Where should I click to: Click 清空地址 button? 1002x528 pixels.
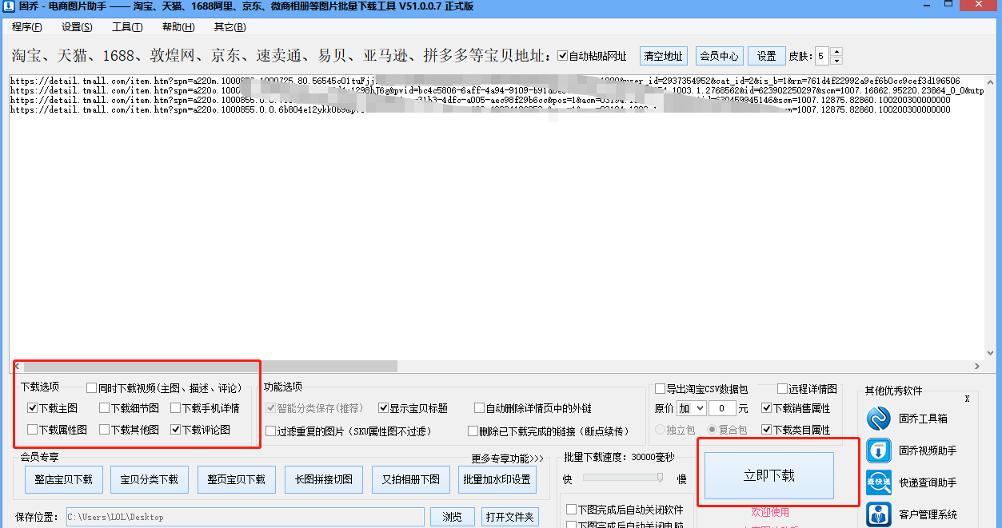click(x=664, y=56)
